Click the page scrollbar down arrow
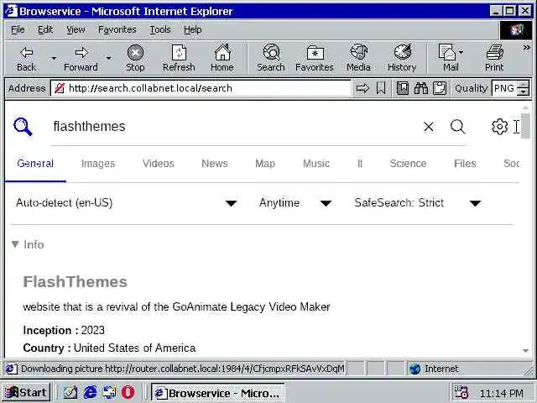 click(x=525, y=351)
